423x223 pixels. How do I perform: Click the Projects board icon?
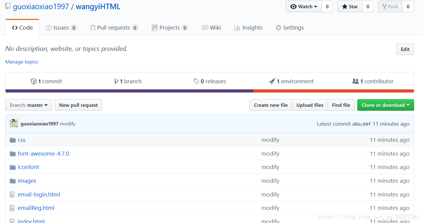click(155, 28)
